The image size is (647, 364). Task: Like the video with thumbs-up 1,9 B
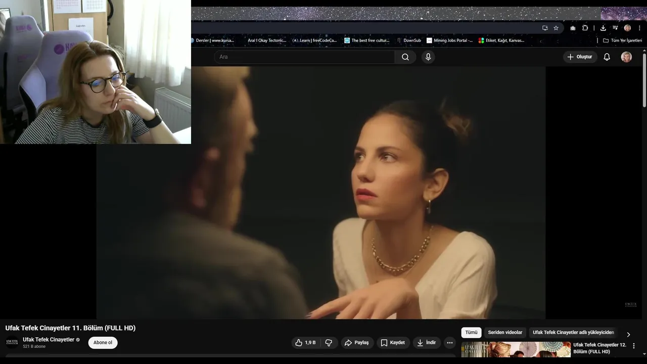click(306, 343)
